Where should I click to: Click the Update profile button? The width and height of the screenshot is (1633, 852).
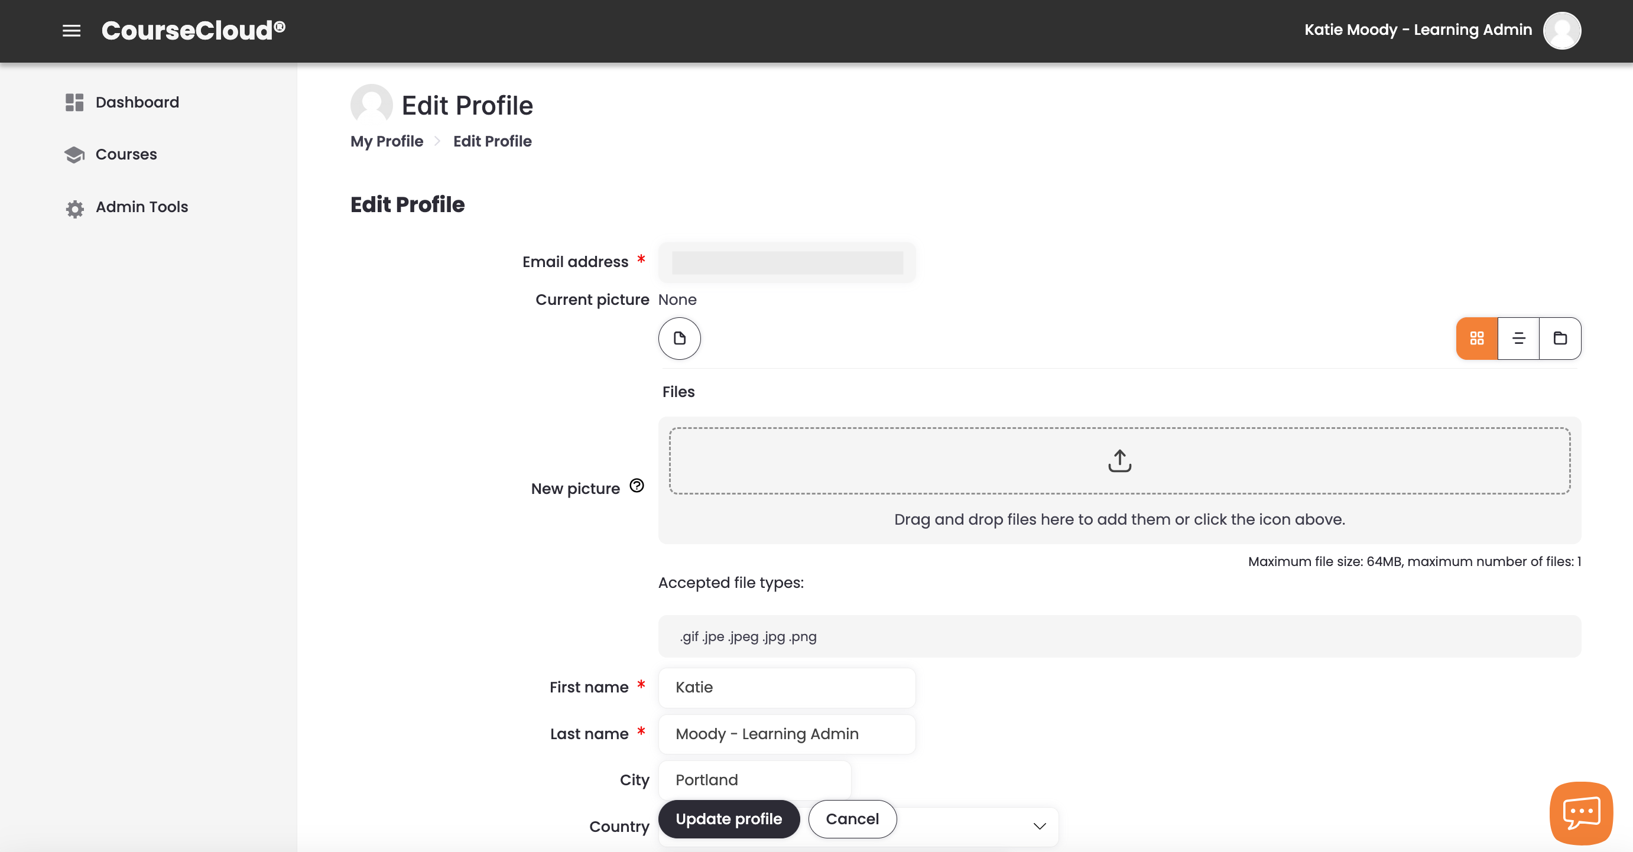tap(729, 819)
